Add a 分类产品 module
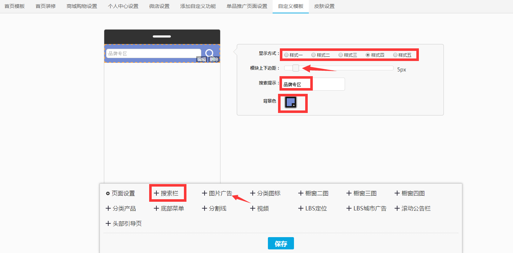This screenshot has height=253, width=513. click(x=121, y=209)
